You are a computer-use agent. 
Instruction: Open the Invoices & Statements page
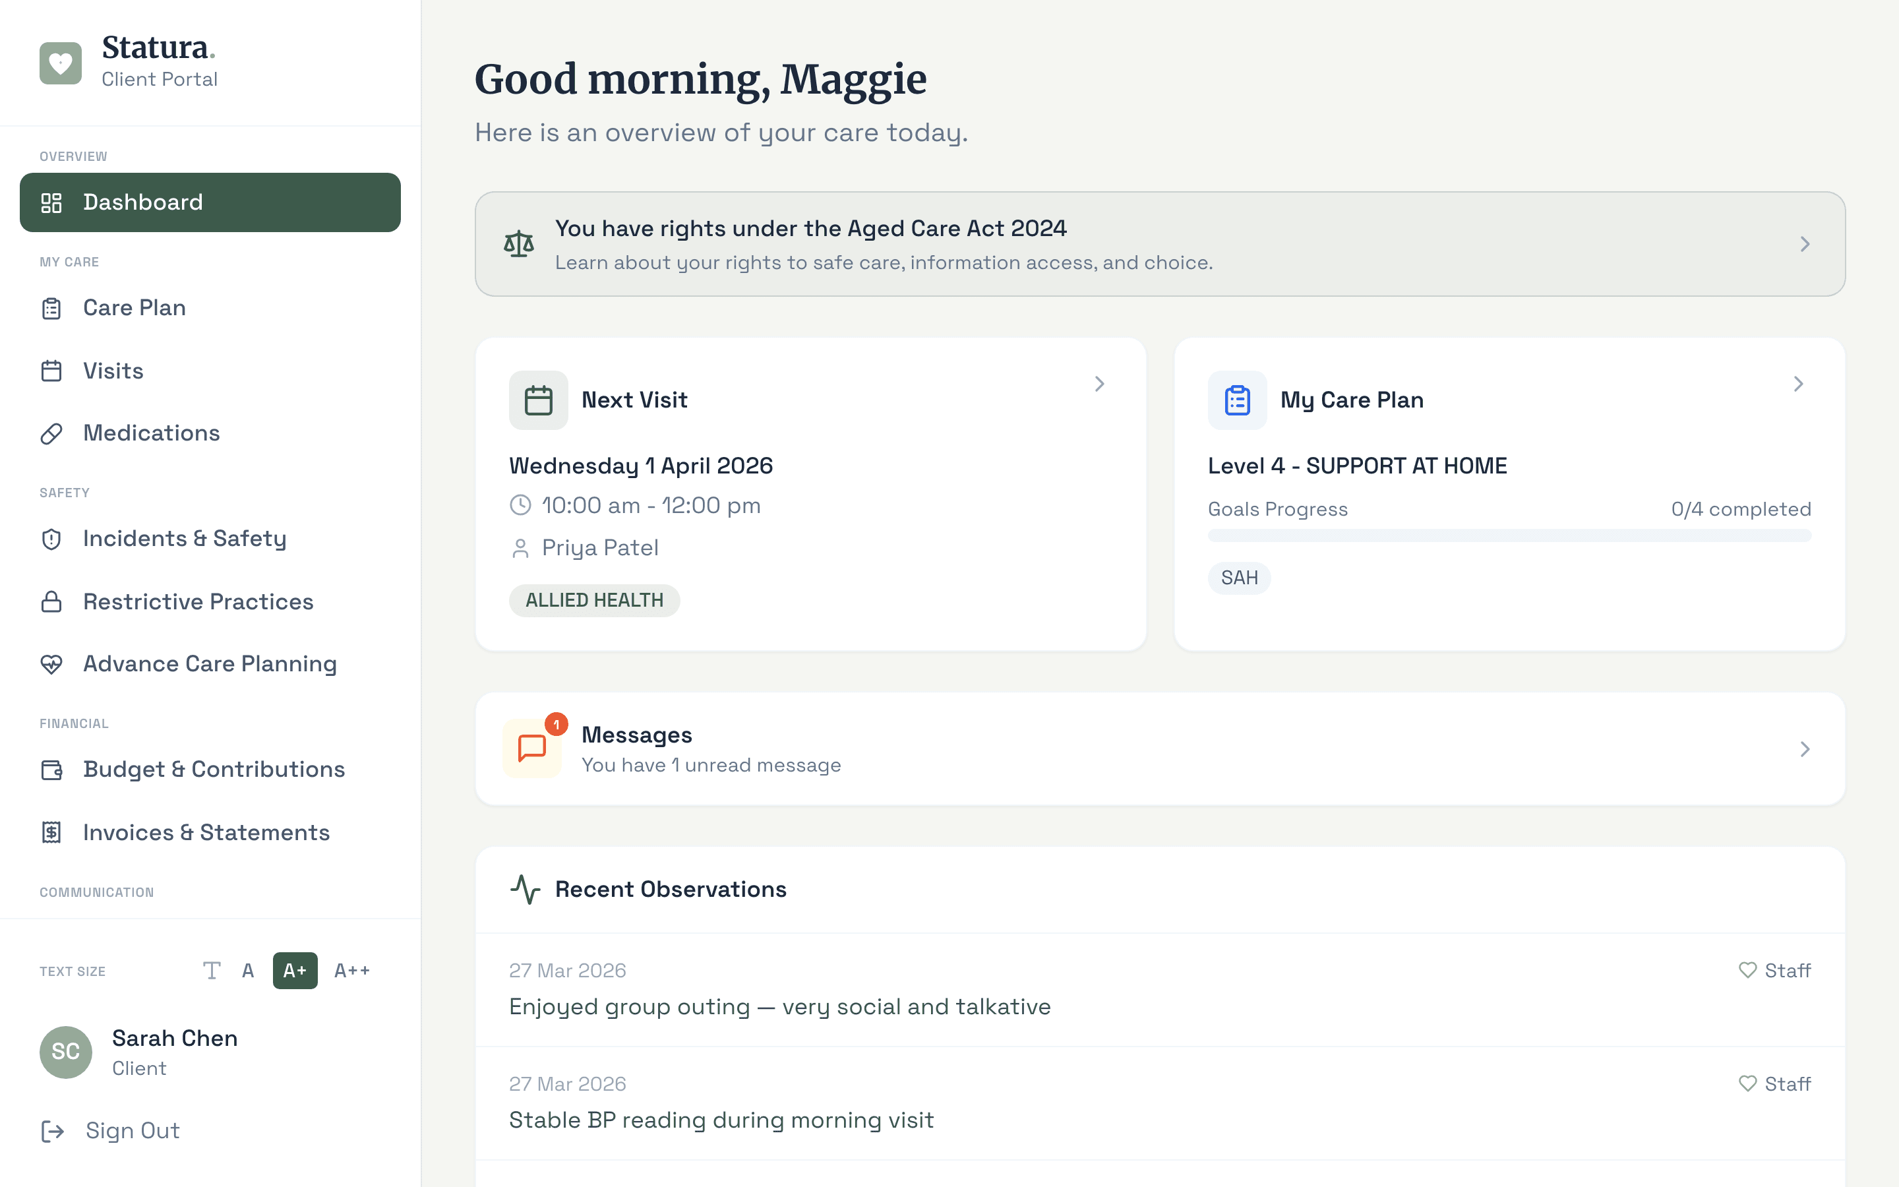click(x=206, y=832)
